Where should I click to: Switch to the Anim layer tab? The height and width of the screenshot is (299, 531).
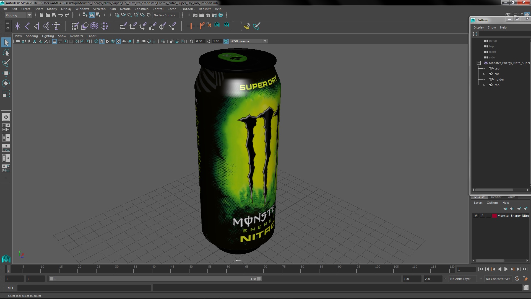[511, 197]
